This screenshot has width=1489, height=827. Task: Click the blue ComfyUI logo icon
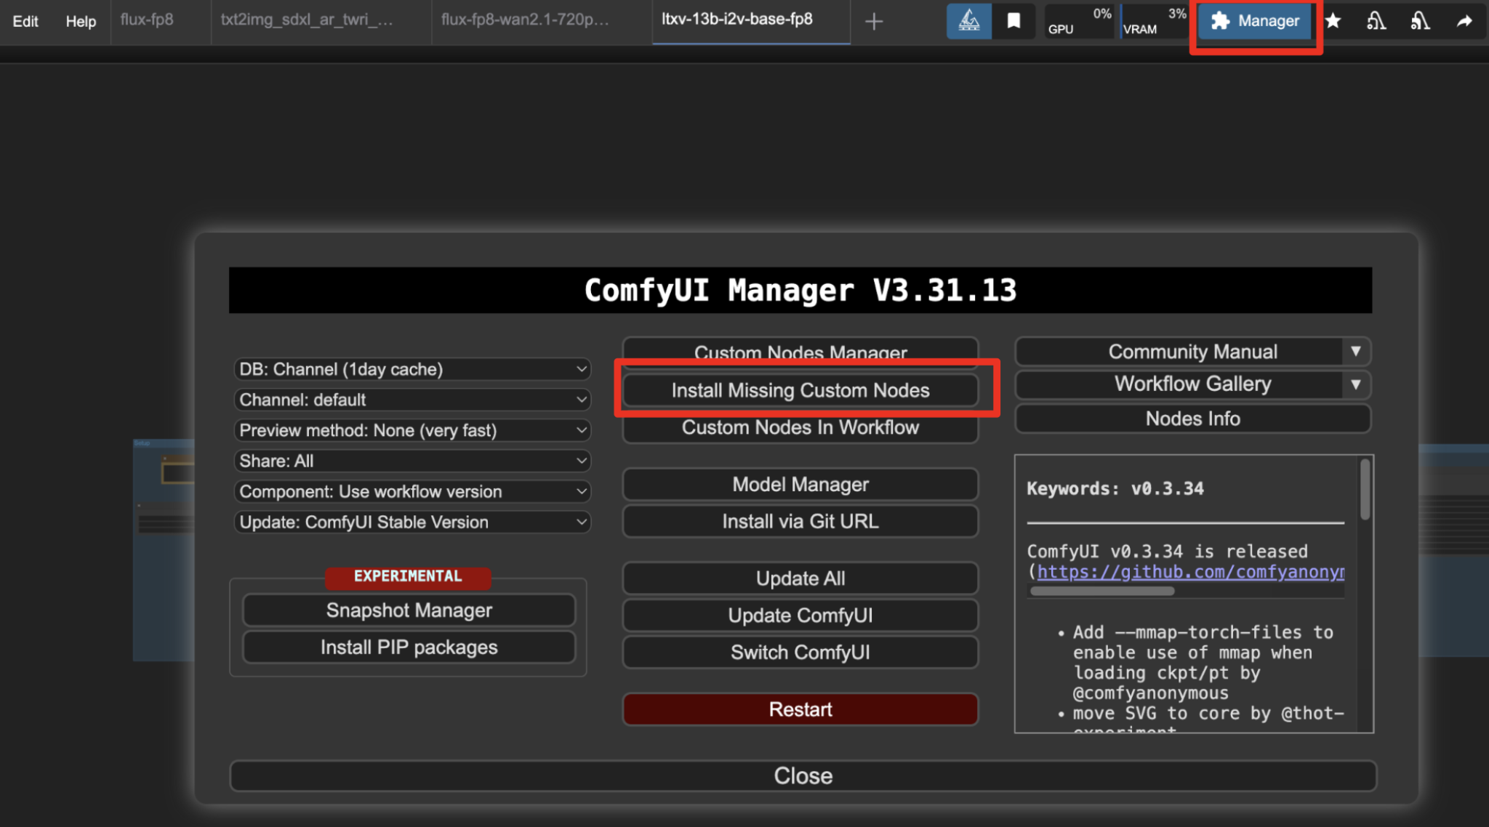point(969,21)
